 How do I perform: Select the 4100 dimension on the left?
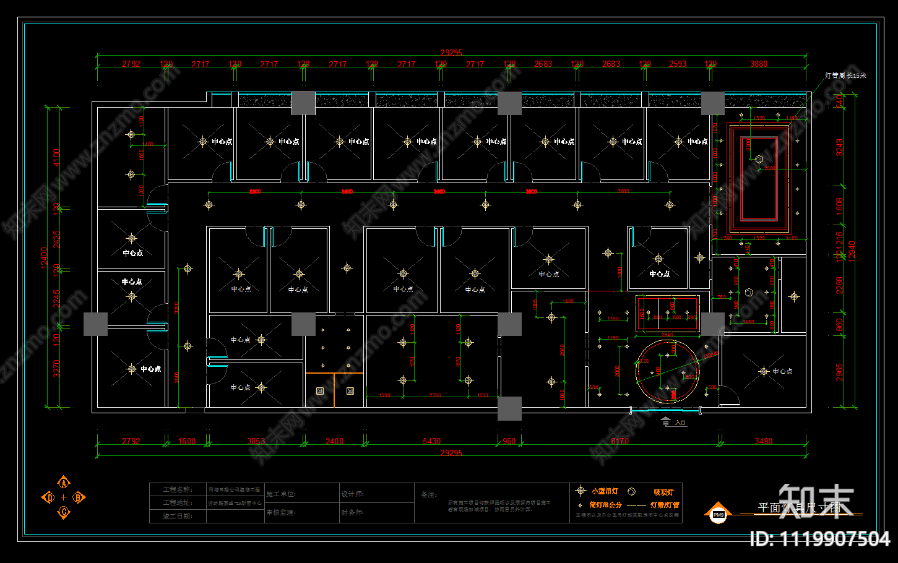click(x=57, y=158)
